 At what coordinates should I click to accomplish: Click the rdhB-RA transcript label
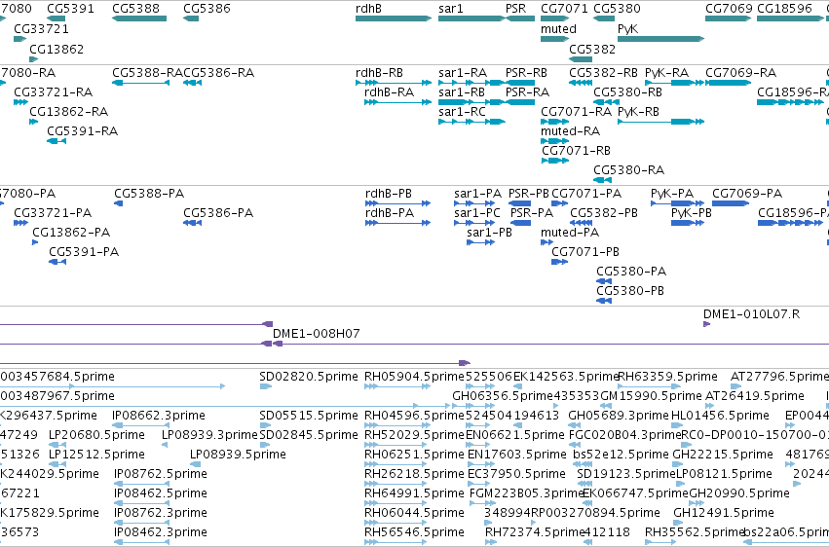(389, 91)
